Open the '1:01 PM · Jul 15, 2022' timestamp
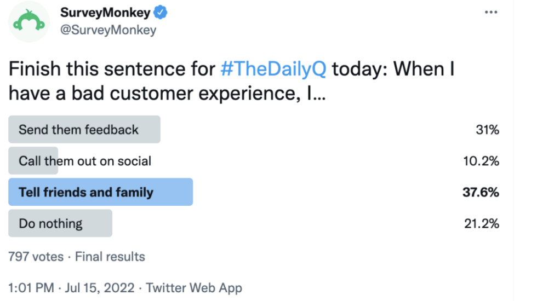Screen dimensions: 537x301 pyautogui.click(x=71, y=288)
